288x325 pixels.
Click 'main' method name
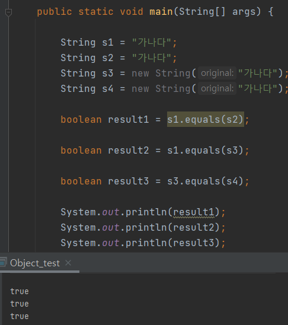pos(161,11)
